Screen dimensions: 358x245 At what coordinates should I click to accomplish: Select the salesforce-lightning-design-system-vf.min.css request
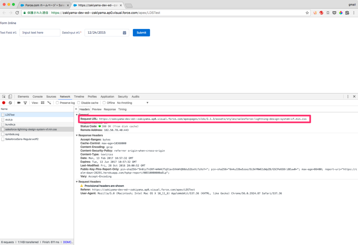37,129
